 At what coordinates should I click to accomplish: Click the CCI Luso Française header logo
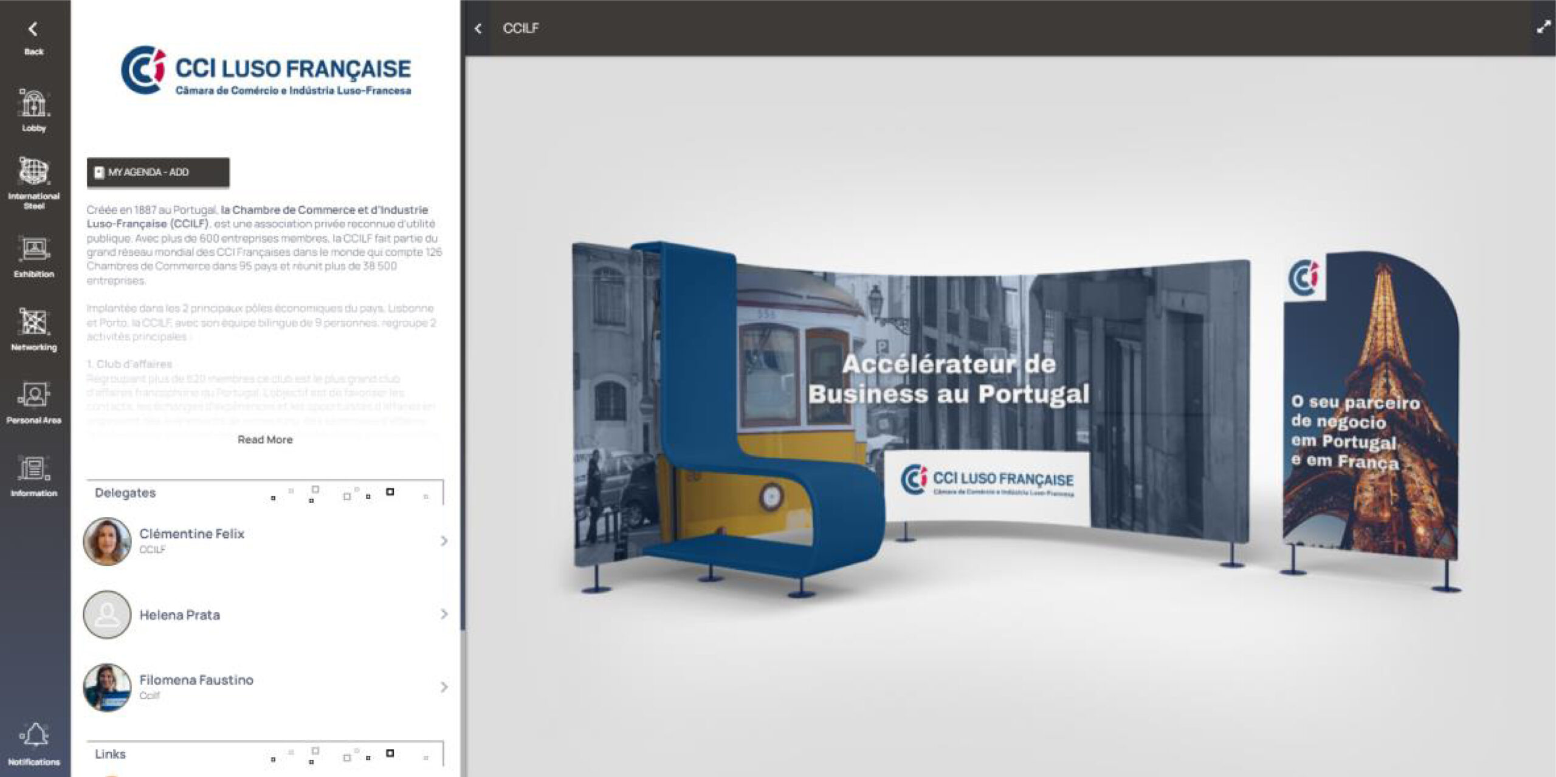[x=266, y=70]
